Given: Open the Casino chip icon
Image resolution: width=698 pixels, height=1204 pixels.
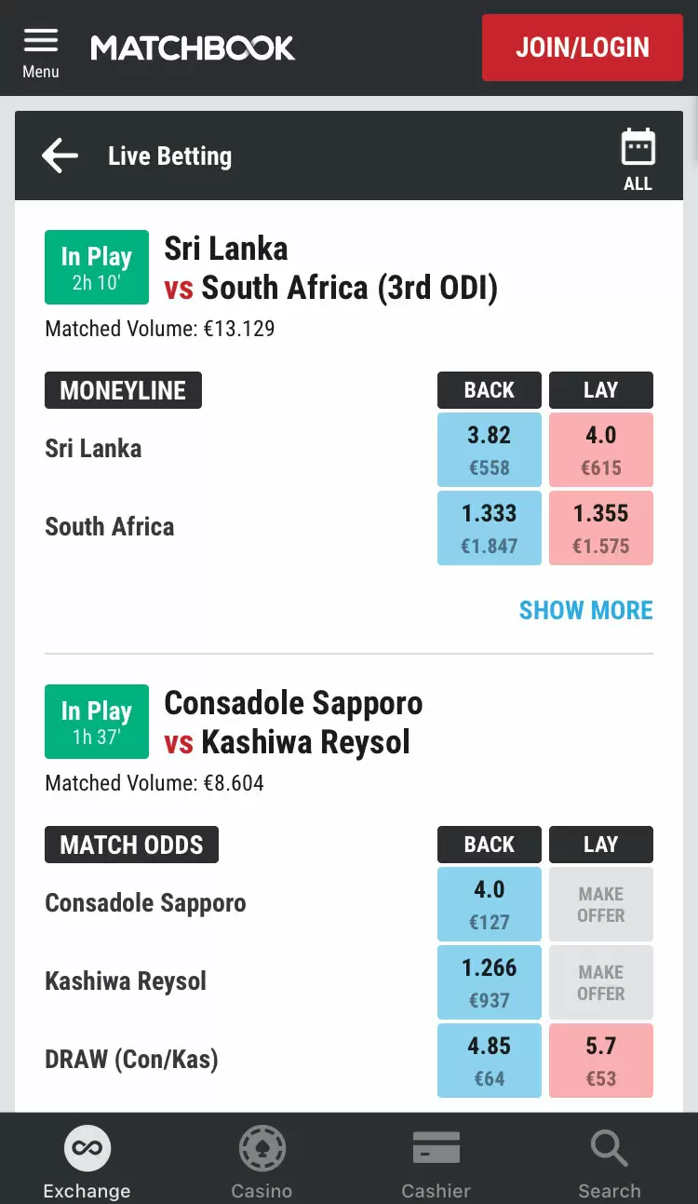Looking at the screenshot, I should click(x=262, y=1148).
